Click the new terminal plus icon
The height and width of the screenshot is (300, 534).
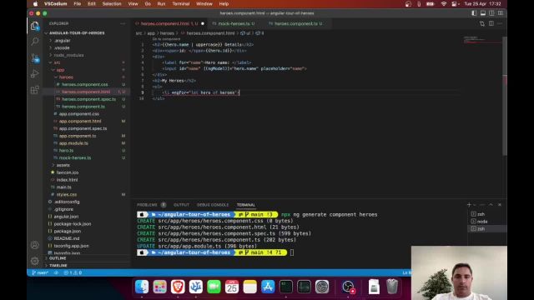pos(469,205)
